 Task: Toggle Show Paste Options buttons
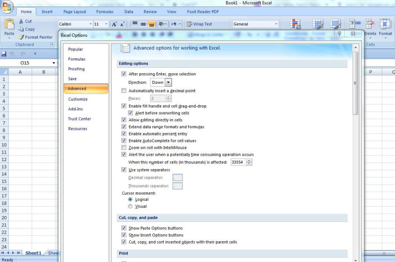(124, 228)
